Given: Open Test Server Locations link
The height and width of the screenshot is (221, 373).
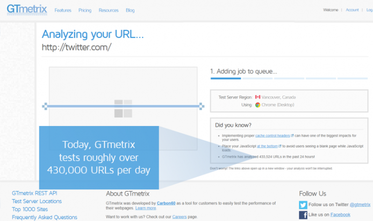Looking at the screenshot, I should (x=37, y=201).
